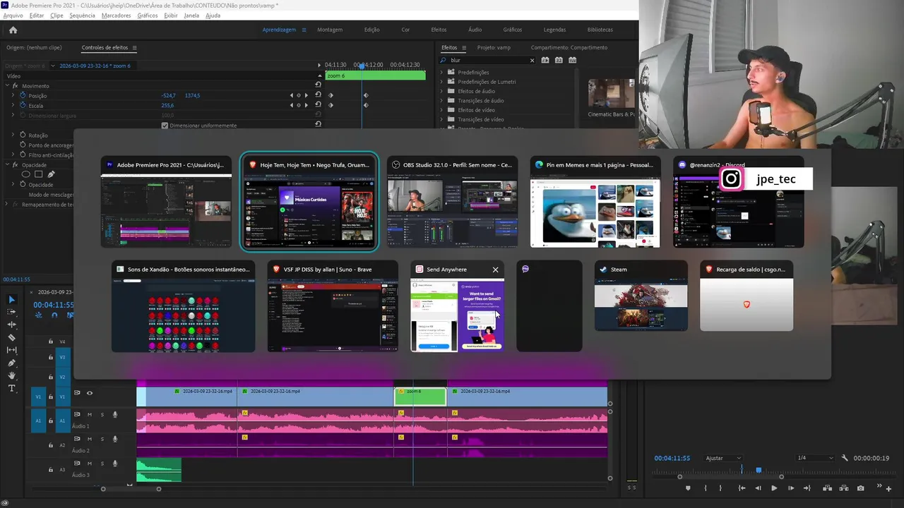
Task: Click Mark In bracket icon
Action: coord(706,488)
